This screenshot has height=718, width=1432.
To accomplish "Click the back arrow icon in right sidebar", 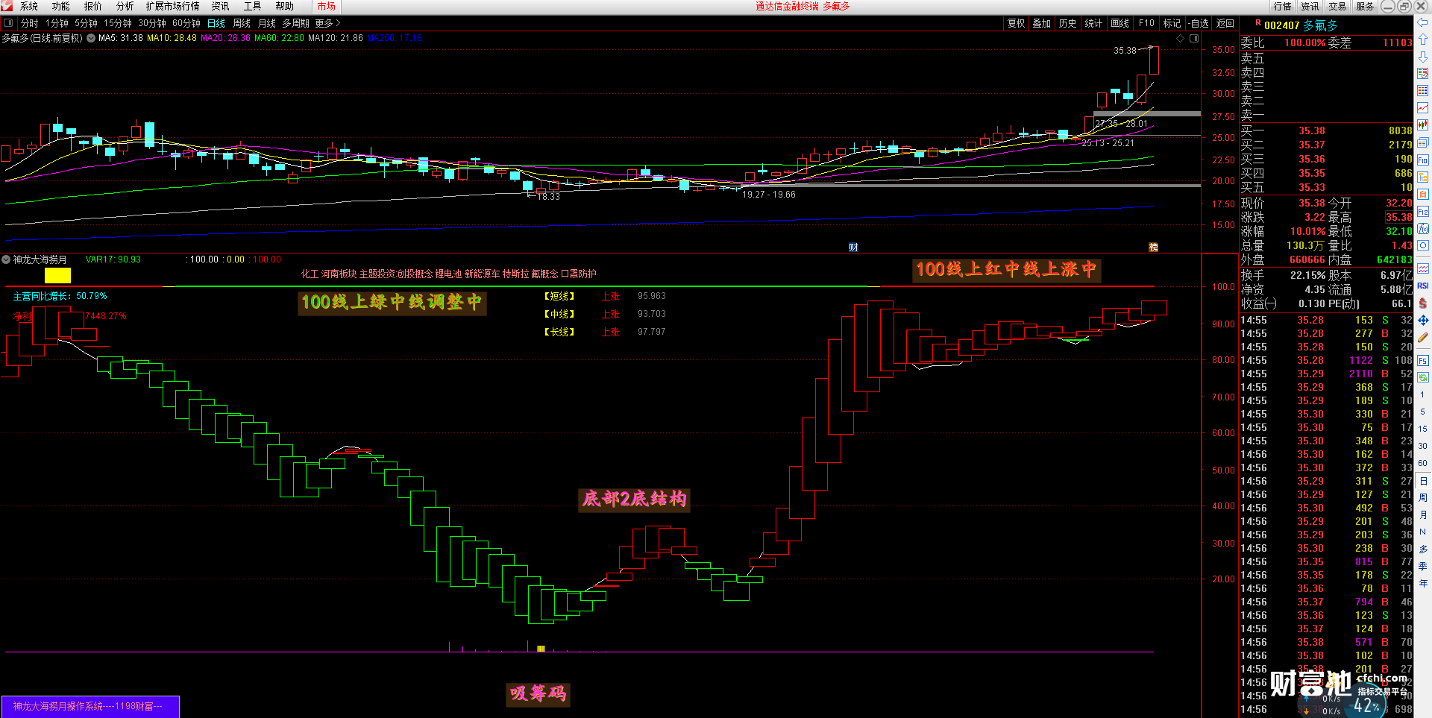I will tap(1422, 23).
